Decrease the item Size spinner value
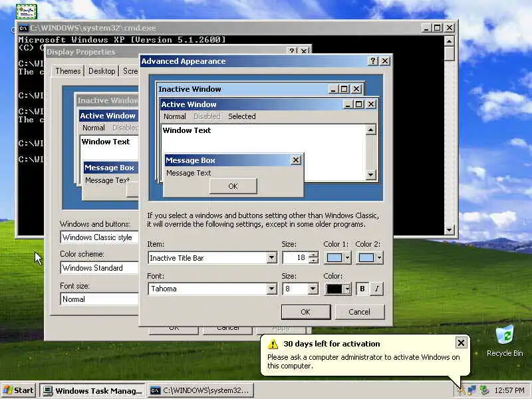 pyautogui.click(x=314, y=261)
